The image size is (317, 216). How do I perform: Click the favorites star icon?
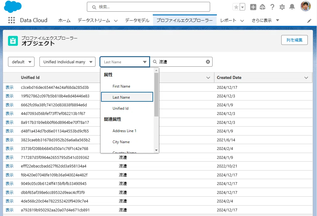coord(236,7)
